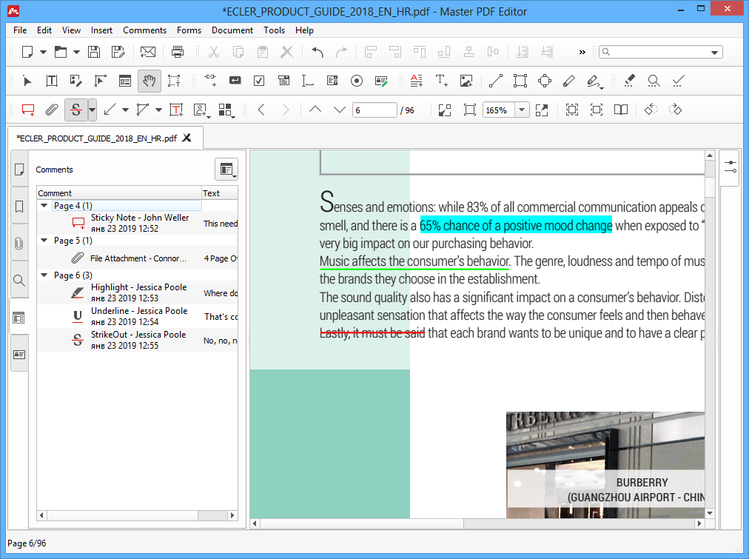Click the page number input field
The width and height of the screenshot is (749, 559).
(374, 110)
